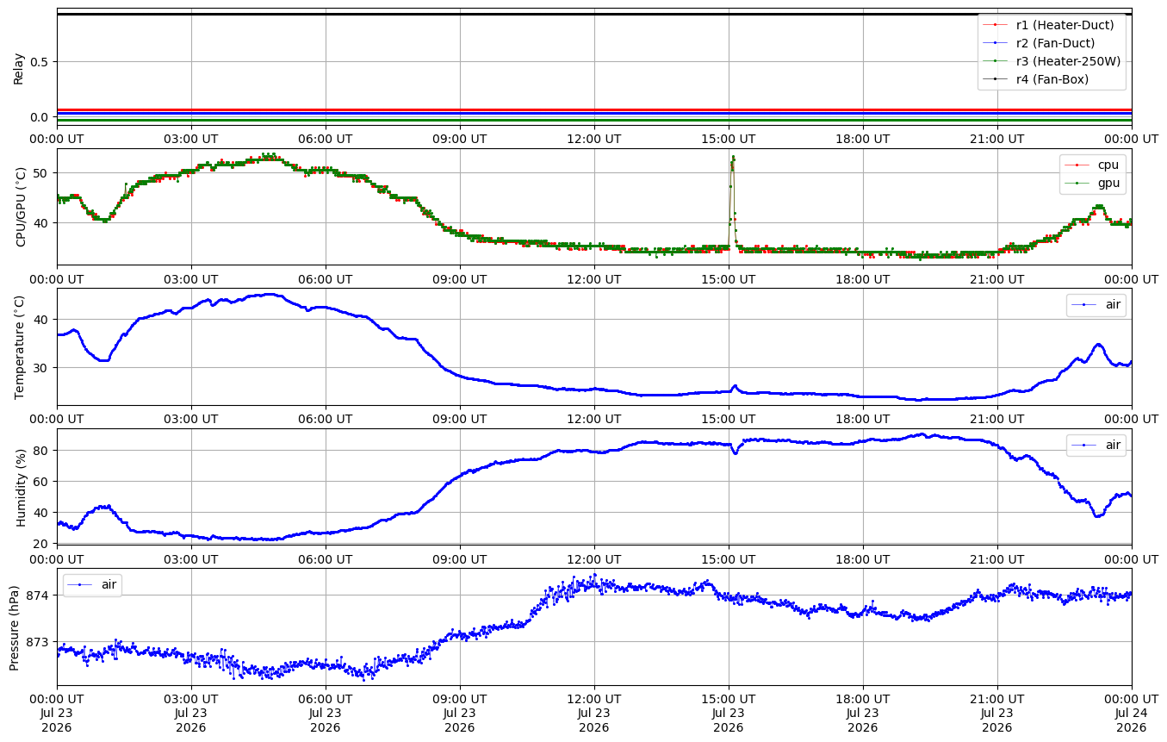Select the Relay y-axis title
This screenshot has height=742, width=1167.
(18, 67)
